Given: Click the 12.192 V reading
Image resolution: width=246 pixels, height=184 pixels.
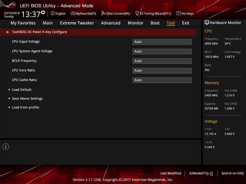Looking at the screenshot, I should coord(210,134).
